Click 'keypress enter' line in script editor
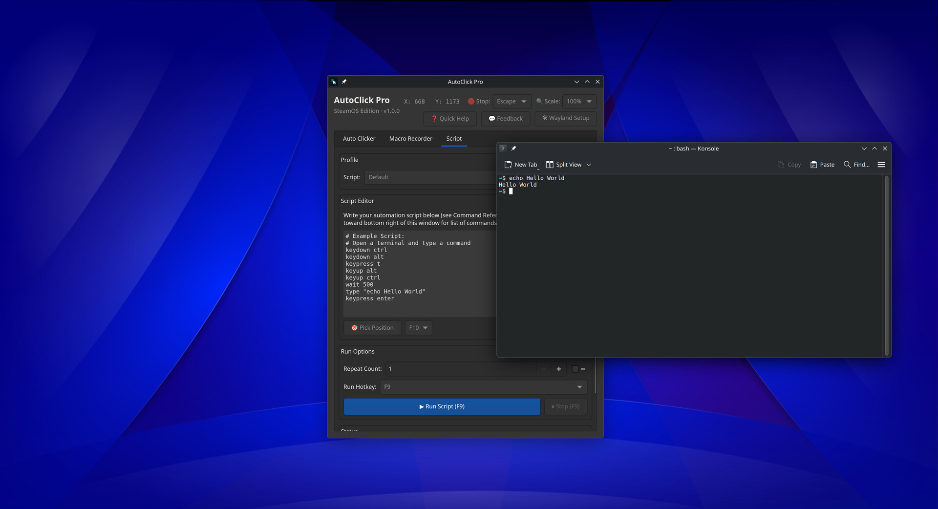The height and width of the screenshot is (509, 938). pos(370,298)
